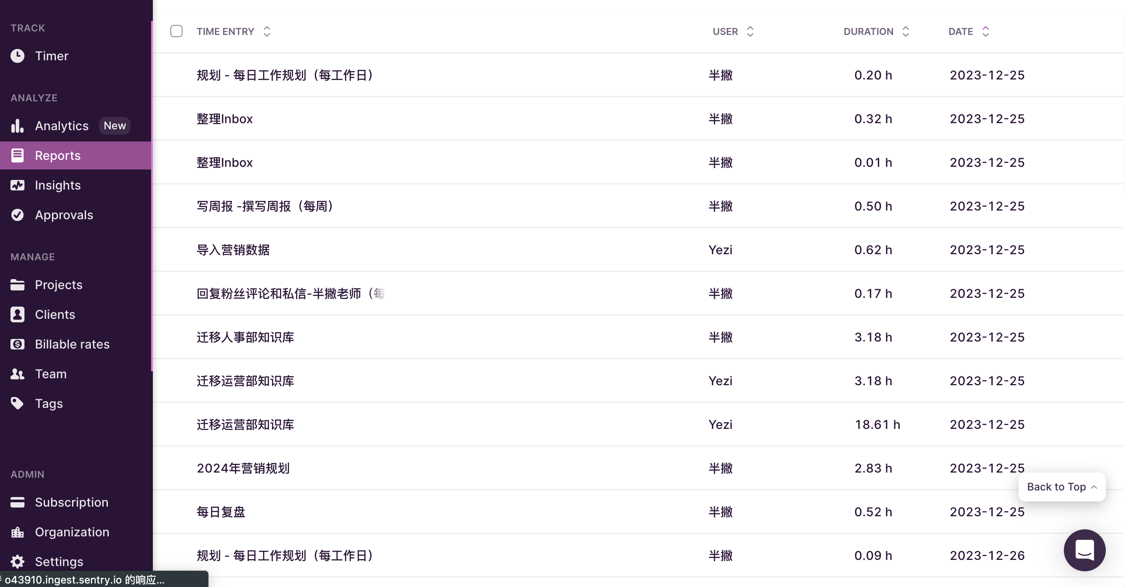This screenshot has width=1125, height=587.
Task: Click the Tags label icon
Action: (17, 404)
